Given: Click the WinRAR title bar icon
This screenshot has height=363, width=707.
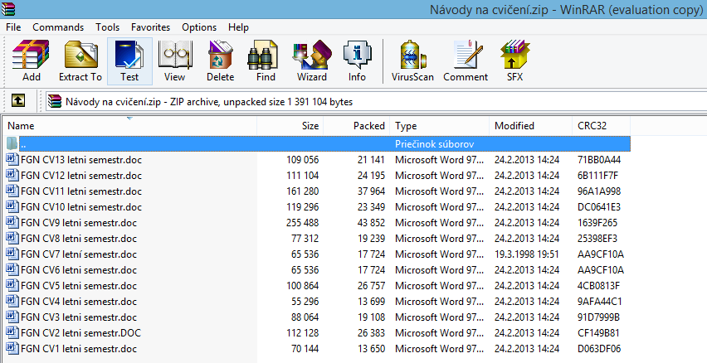Looking at the screenshot, I should [x=8, y=8].
